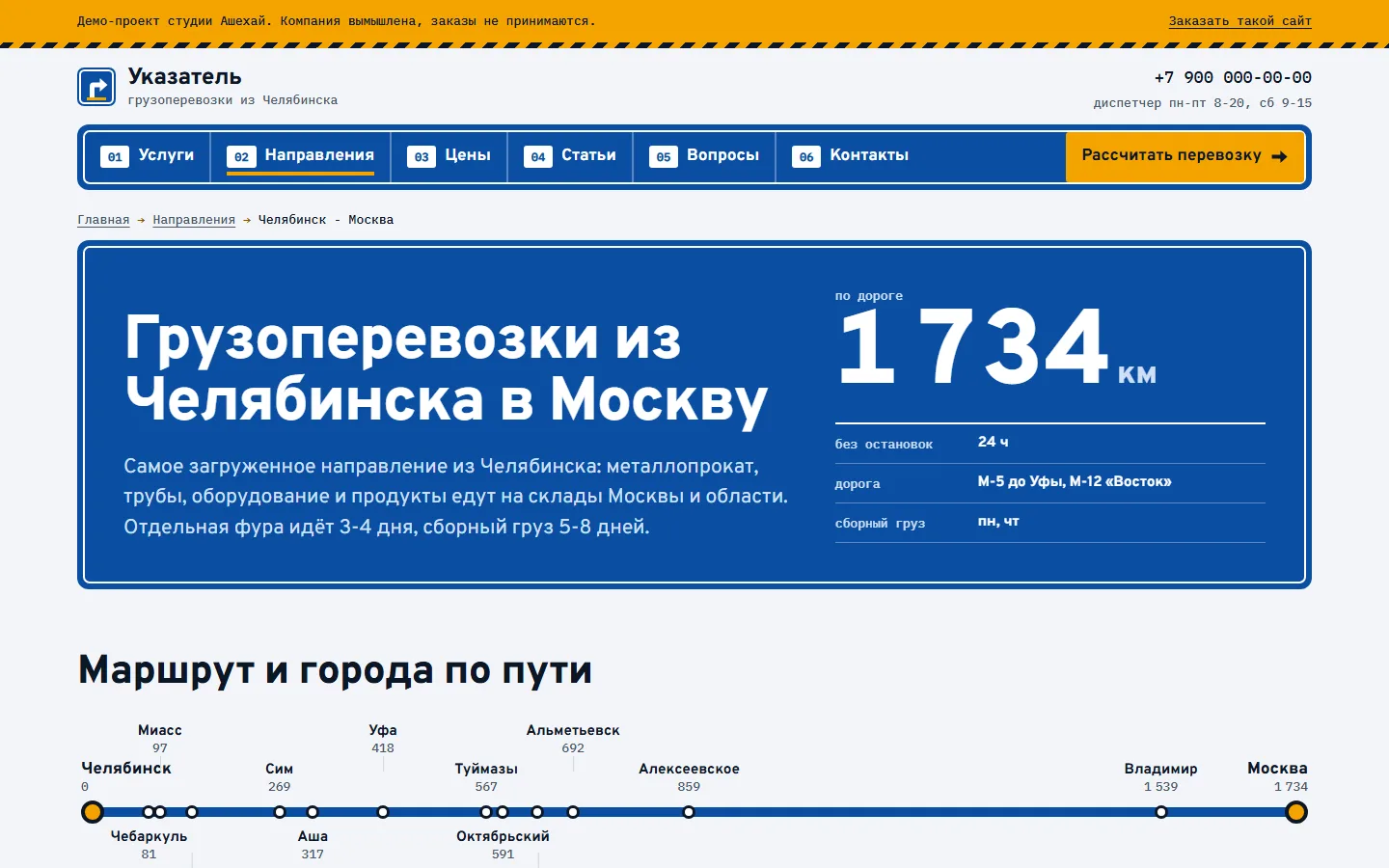Click the Демо-проект студии Ашехай notice text

[x=337, y=21]
